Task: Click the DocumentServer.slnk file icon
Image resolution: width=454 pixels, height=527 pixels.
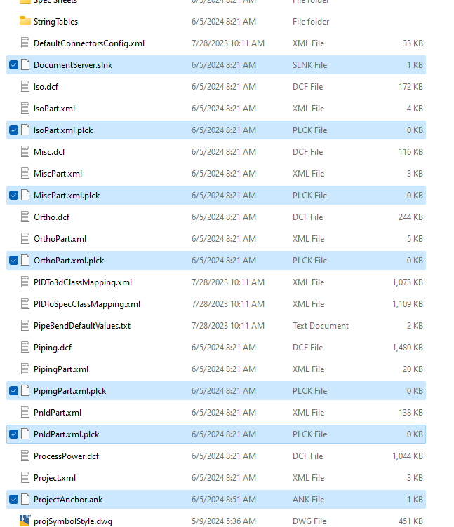Action: point(25,65)
